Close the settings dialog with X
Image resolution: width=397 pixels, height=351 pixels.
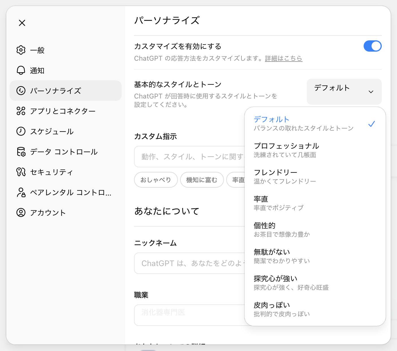(x=22, y=23)
